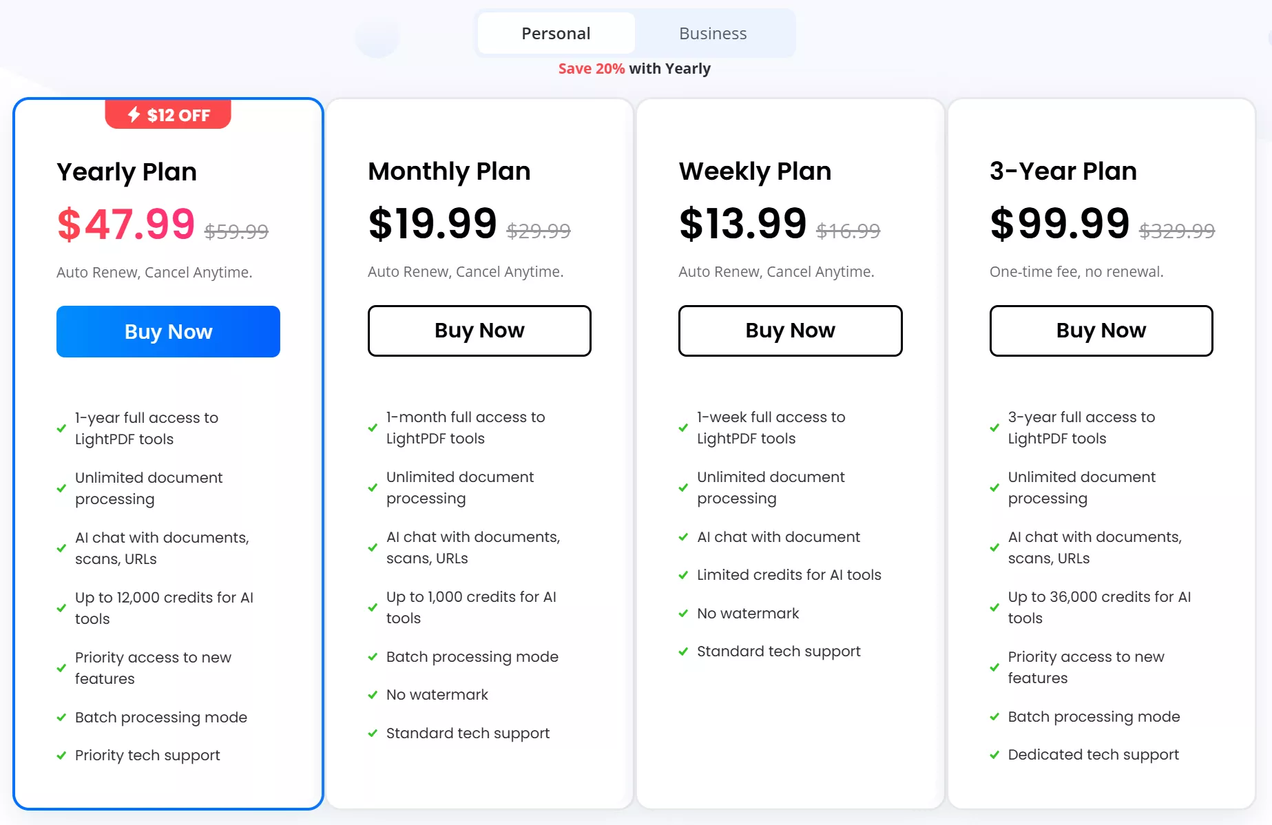
Task: Click the crossed-out $329.99 price
Action: pos(1176,232)
